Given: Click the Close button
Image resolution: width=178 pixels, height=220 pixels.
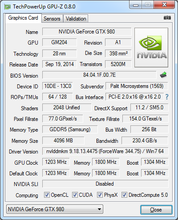Looking at the screenshot, I should point(156,210).
